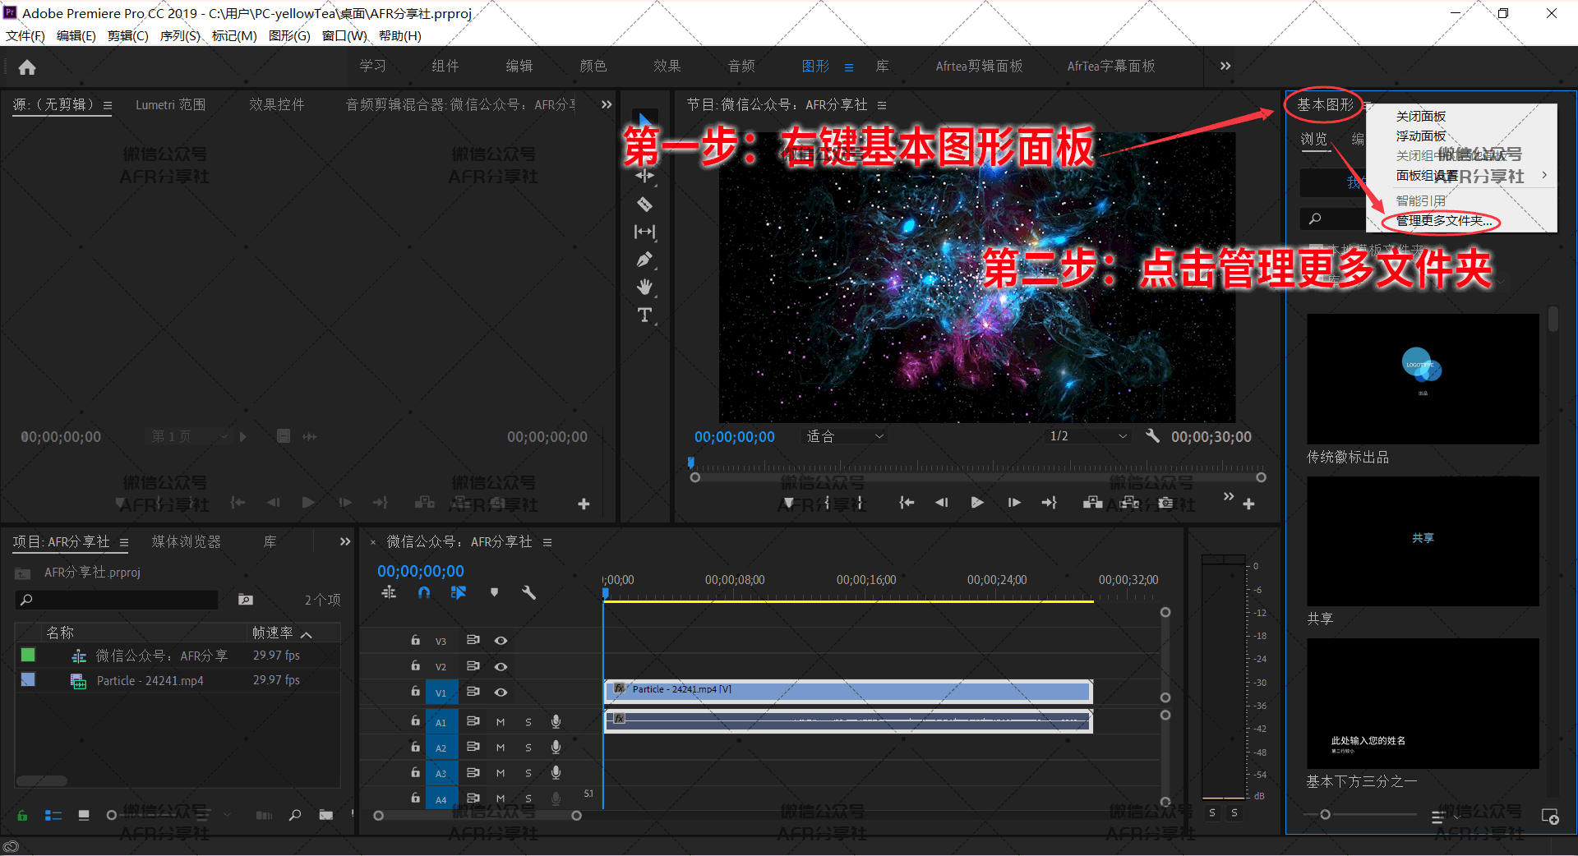The width and height of the screenshot is (1578, 856).
Task: Open the 效果控件 tab
Action: [277, 104]
